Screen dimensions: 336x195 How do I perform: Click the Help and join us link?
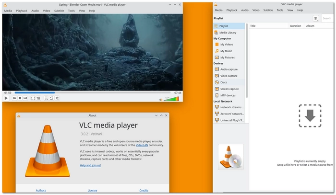(x=90, y=165)
